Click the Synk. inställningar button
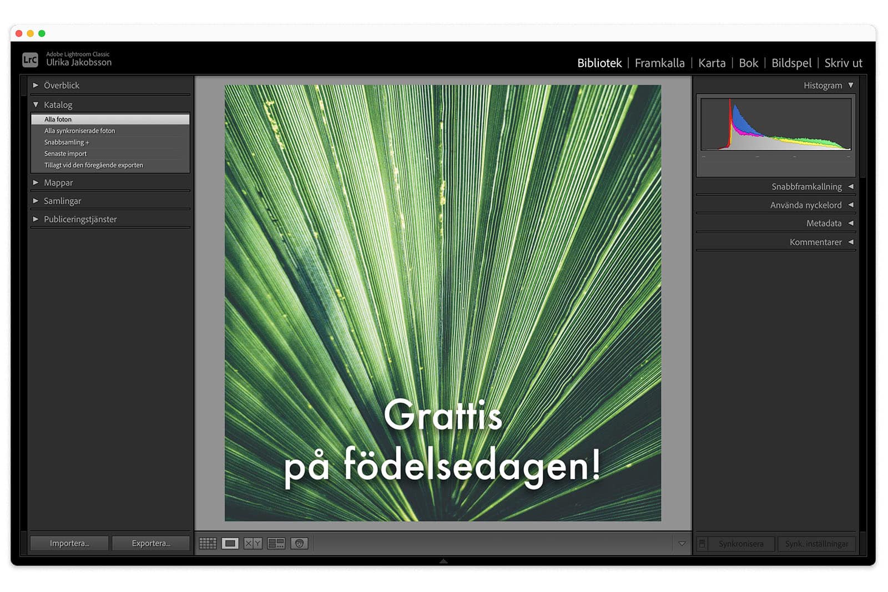Screen dimensions: 888x592 [816, 544]
